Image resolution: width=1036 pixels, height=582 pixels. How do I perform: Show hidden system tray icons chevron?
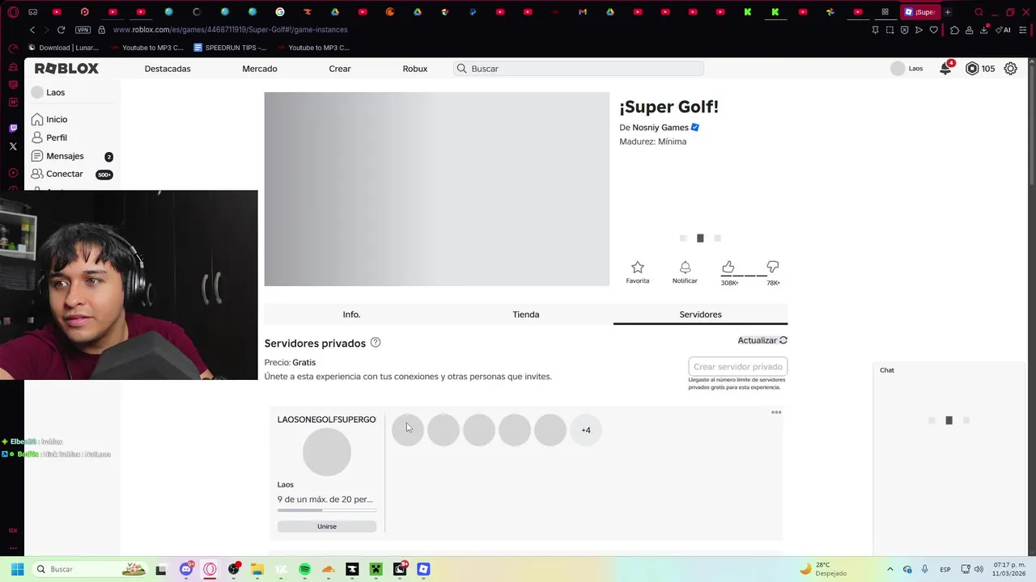click(890, 569)
